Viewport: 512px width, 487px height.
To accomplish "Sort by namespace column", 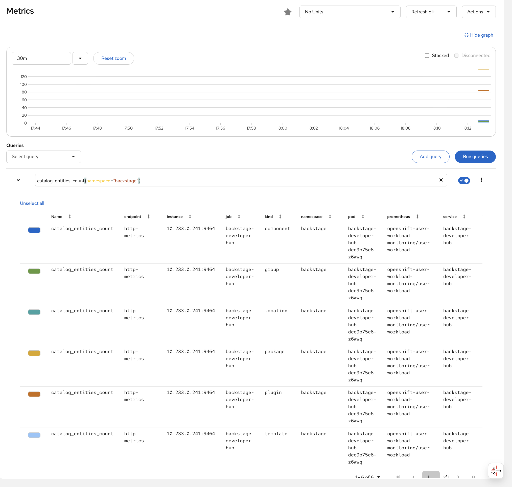I will (330, 216).
